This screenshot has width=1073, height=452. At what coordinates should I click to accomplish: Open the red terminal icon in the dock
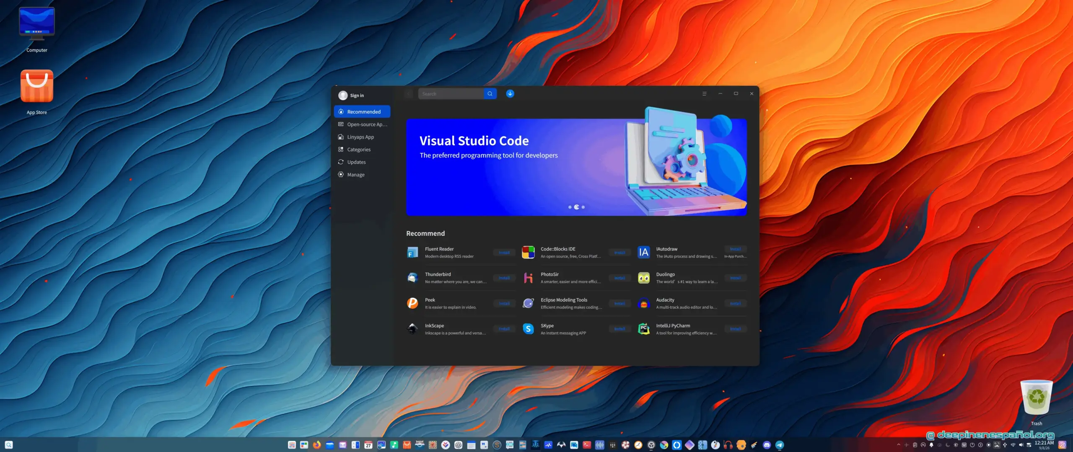[587, 445]
